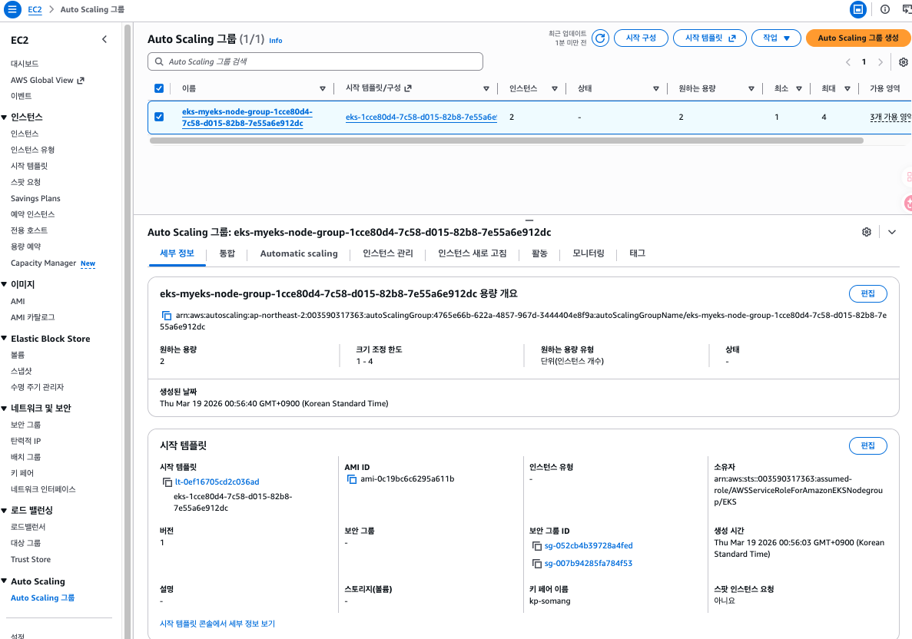Edit the capacity overview with 편집
Viewport: 912px width, 639px height.
click(867, 293)
